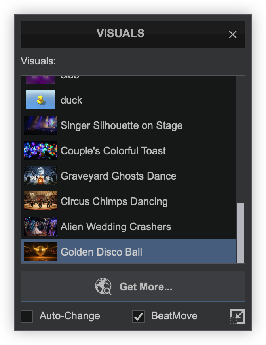The image size is (266, 345).
Task: Select the Singer Silhouette on Stage thumbnail
Action: point(40,125)
